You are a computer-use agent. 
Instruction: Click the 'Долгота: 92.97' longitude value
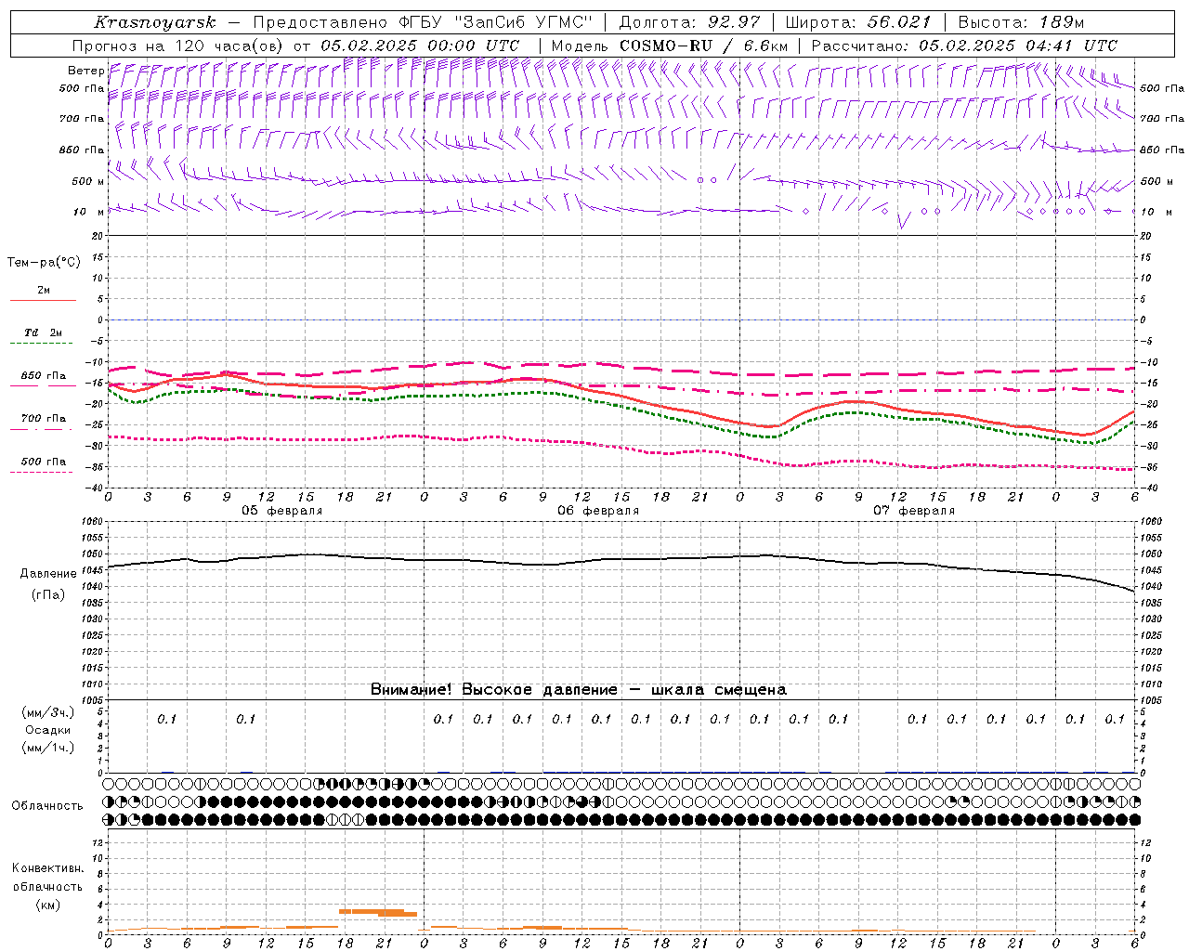coord(689,22)
